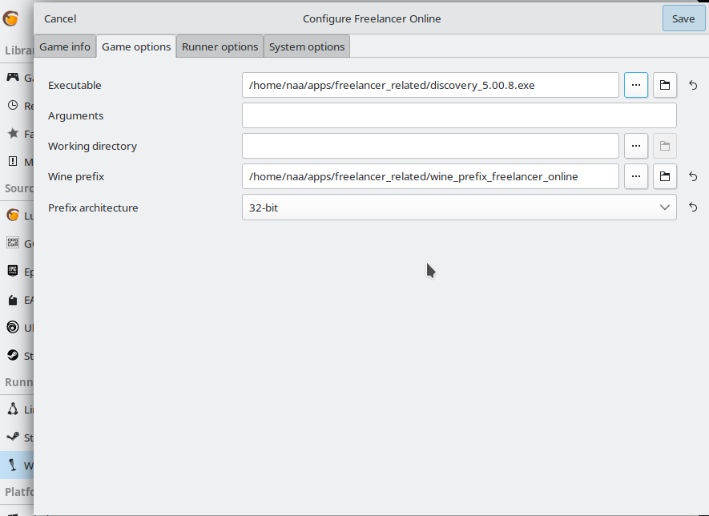The image size is (709, 516).
Task: Click the Executable path input field
Action: tap(430, 85)
